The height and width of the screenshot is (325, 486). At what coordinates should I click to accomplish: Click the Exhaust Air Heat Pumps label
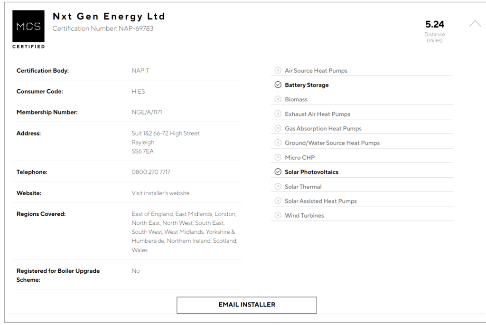pyautogui.click(x=318, y=114)
